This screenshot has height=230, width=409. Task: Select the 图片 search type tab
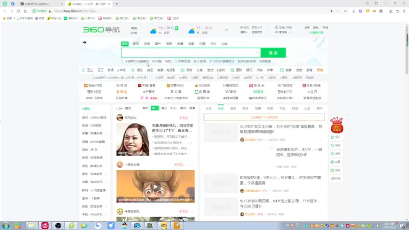(158, 44)
